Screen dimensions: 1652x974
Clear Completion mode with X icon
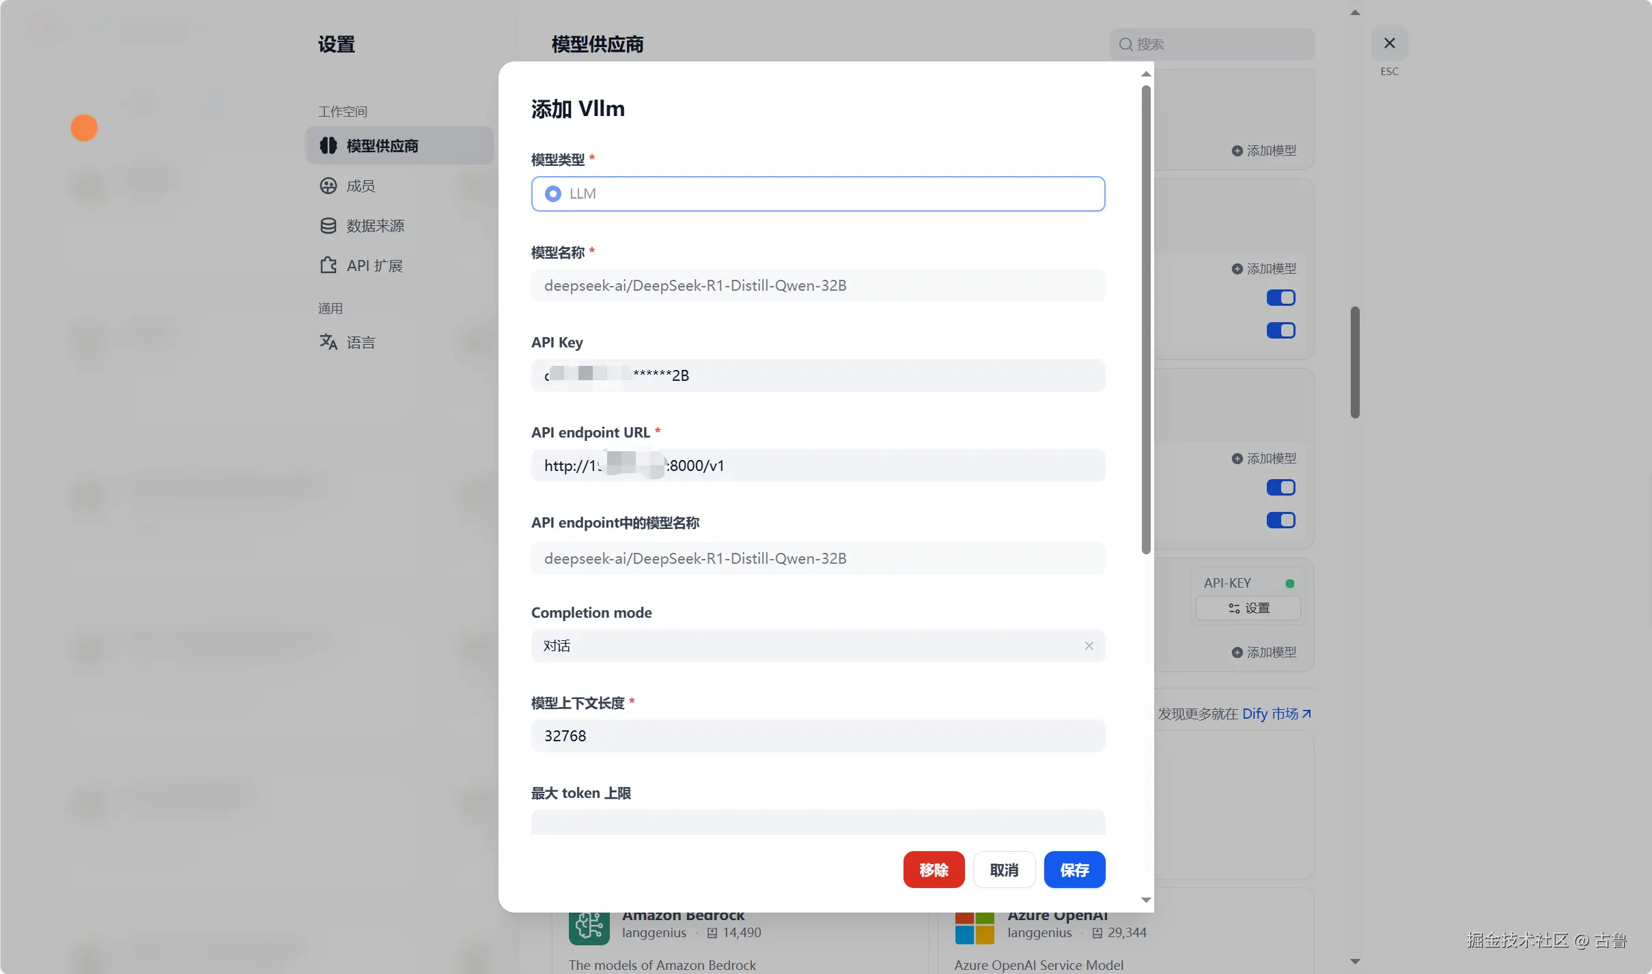click(x=1089, y=646)
